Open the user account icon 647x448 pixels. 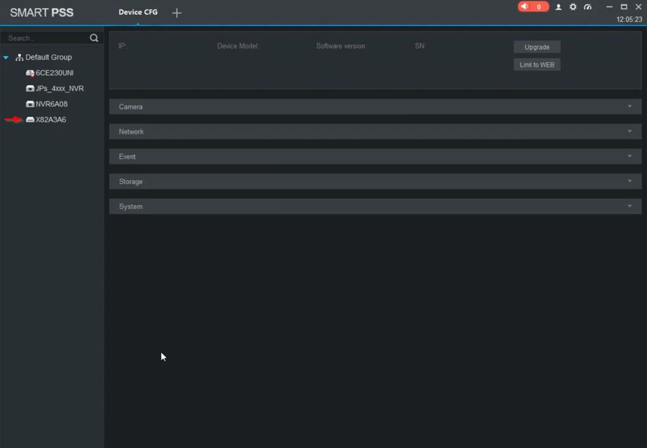[559, 7]
